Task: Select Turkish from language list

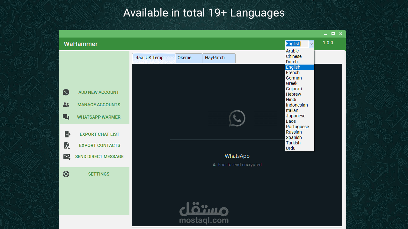Action: 300,143
